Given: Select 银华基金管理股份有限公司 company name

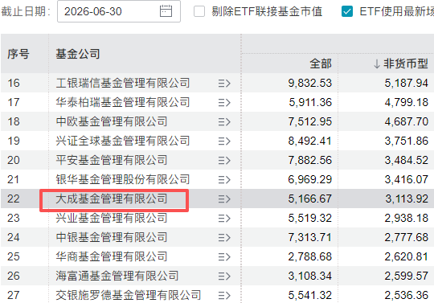Looking at the screenshot, I should point(123,179).
